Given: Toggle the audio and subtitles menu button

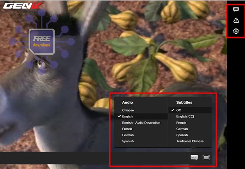Looking at the screenshot, I should (194, 158).
